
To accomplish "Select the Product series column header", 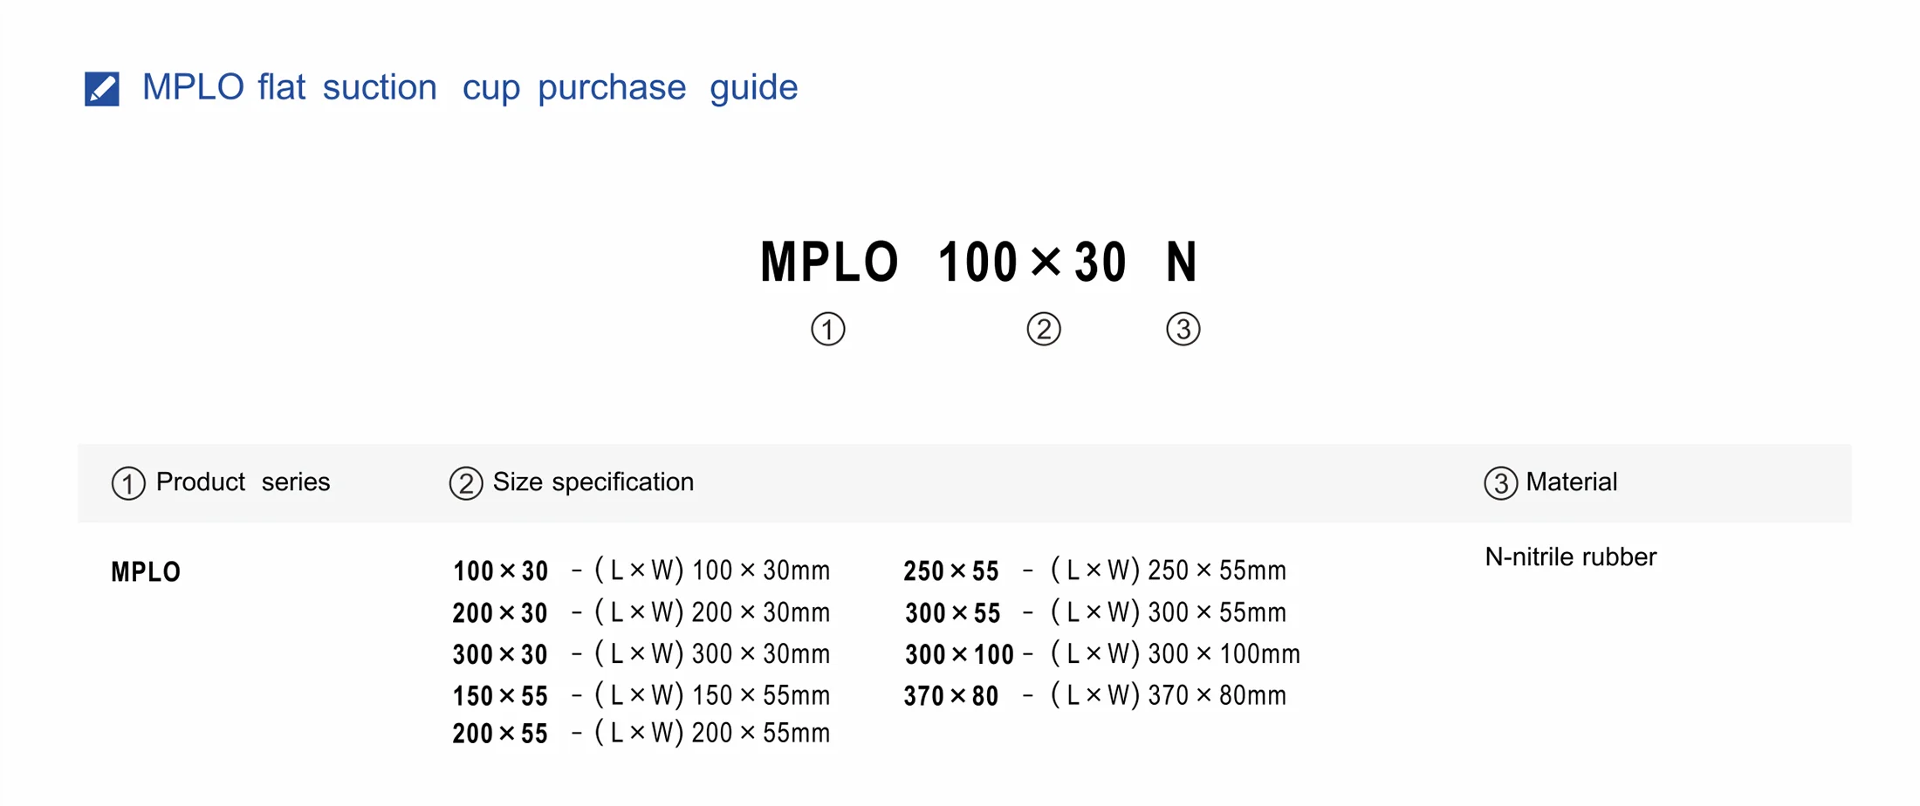I will 243,482.
